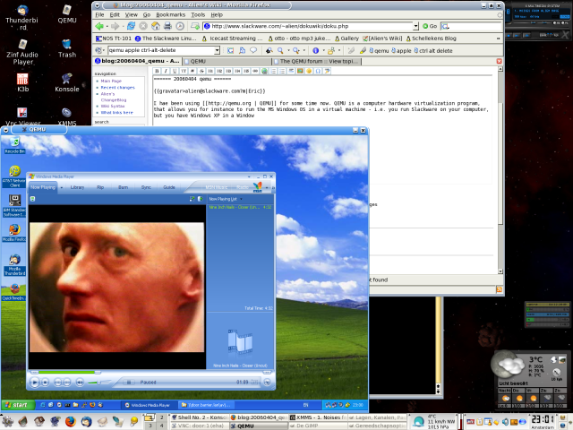Open Library tab in Windows Media Player
The width and height of the screenshot is (573, 430).
click(x=77, y=187)
